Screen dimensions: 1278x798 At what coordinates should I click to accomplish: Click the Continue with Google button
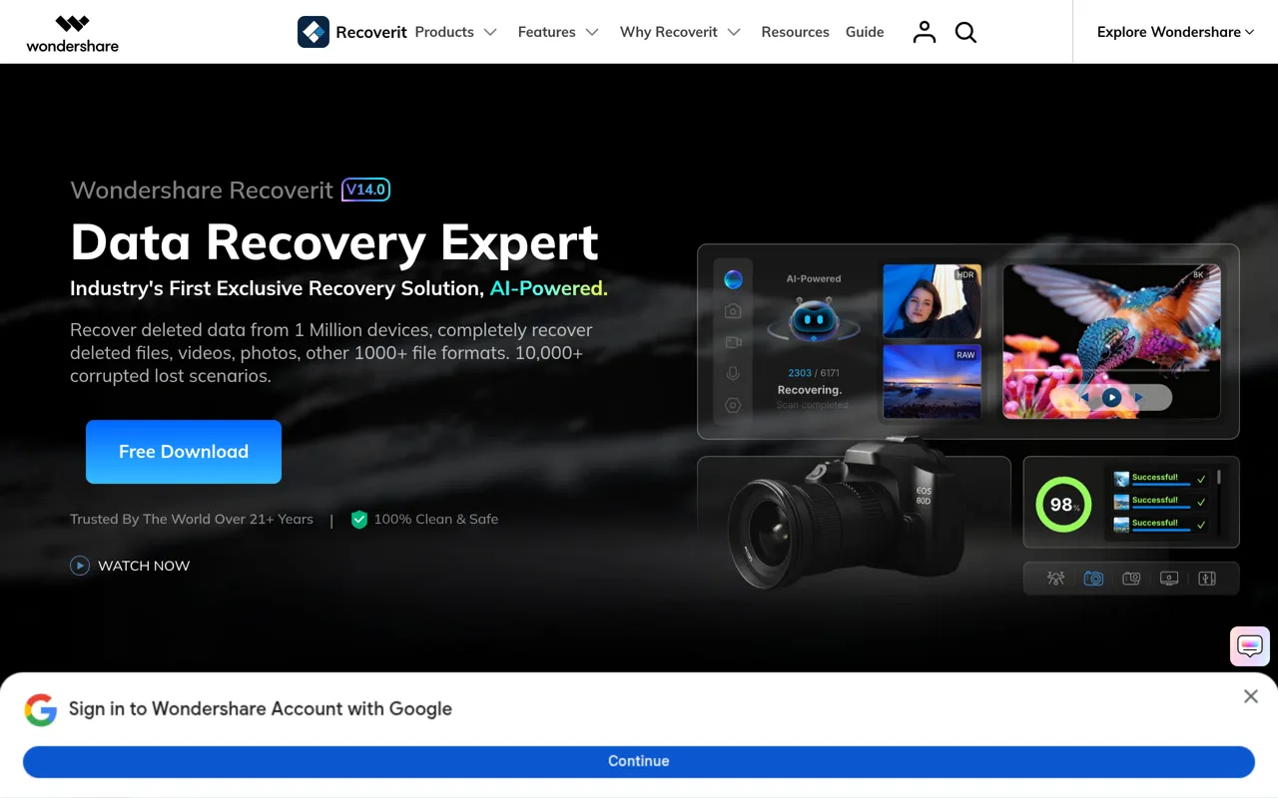point(639,761)
